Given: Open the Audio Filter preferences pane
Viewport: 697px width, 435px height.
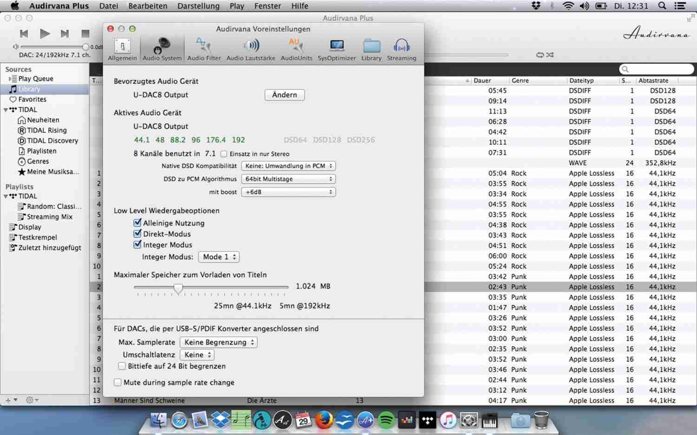Looking at the screenshot, I should pos(204,50).
